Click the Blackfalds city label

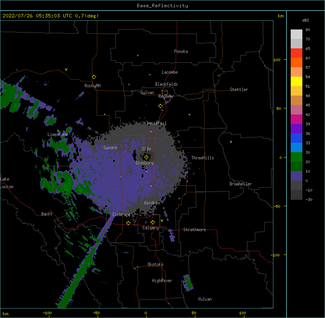[166, 84]
